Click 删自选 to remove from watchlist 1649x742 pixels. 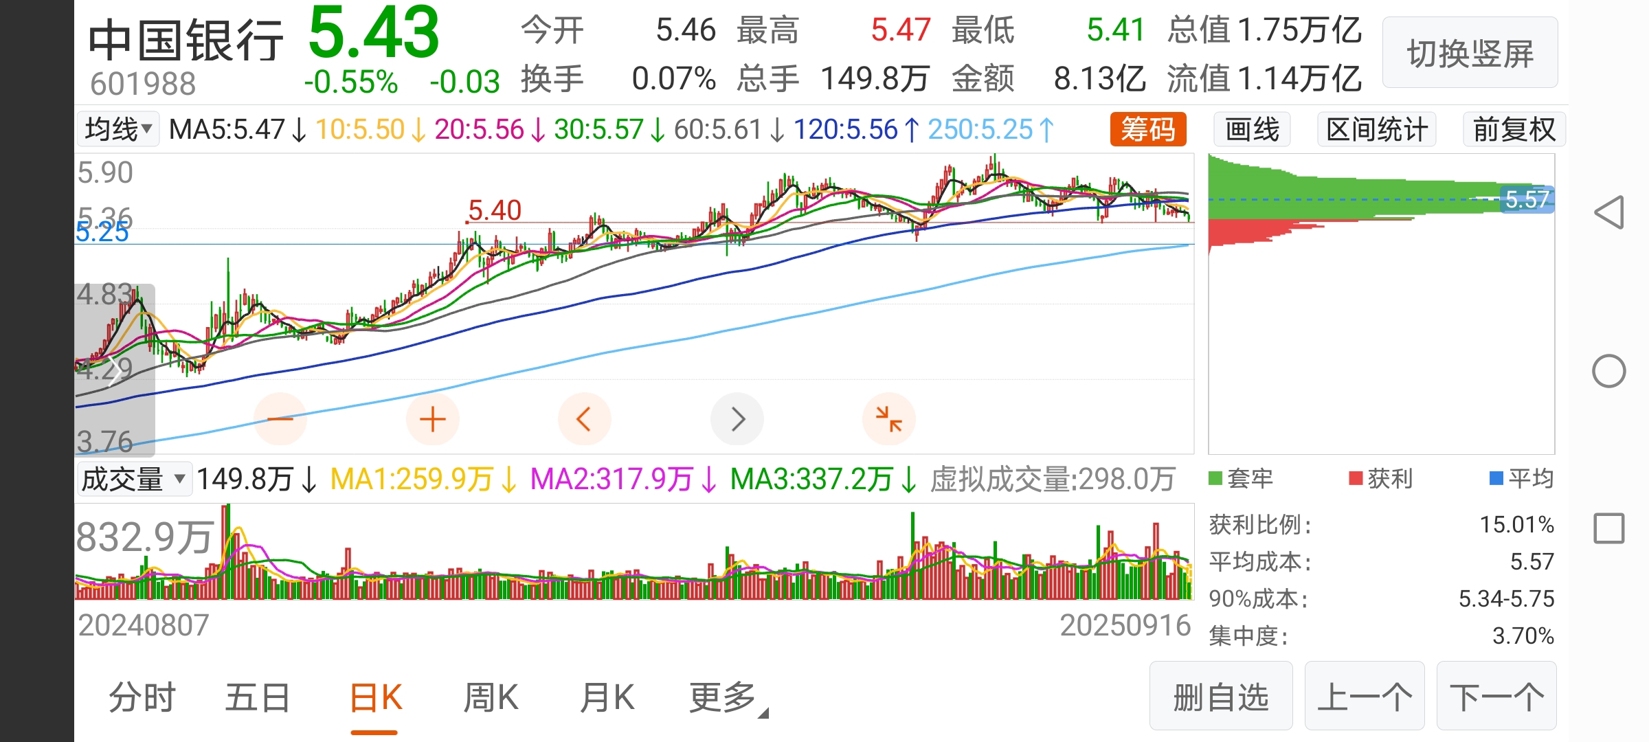click(x=1221, y=696)
